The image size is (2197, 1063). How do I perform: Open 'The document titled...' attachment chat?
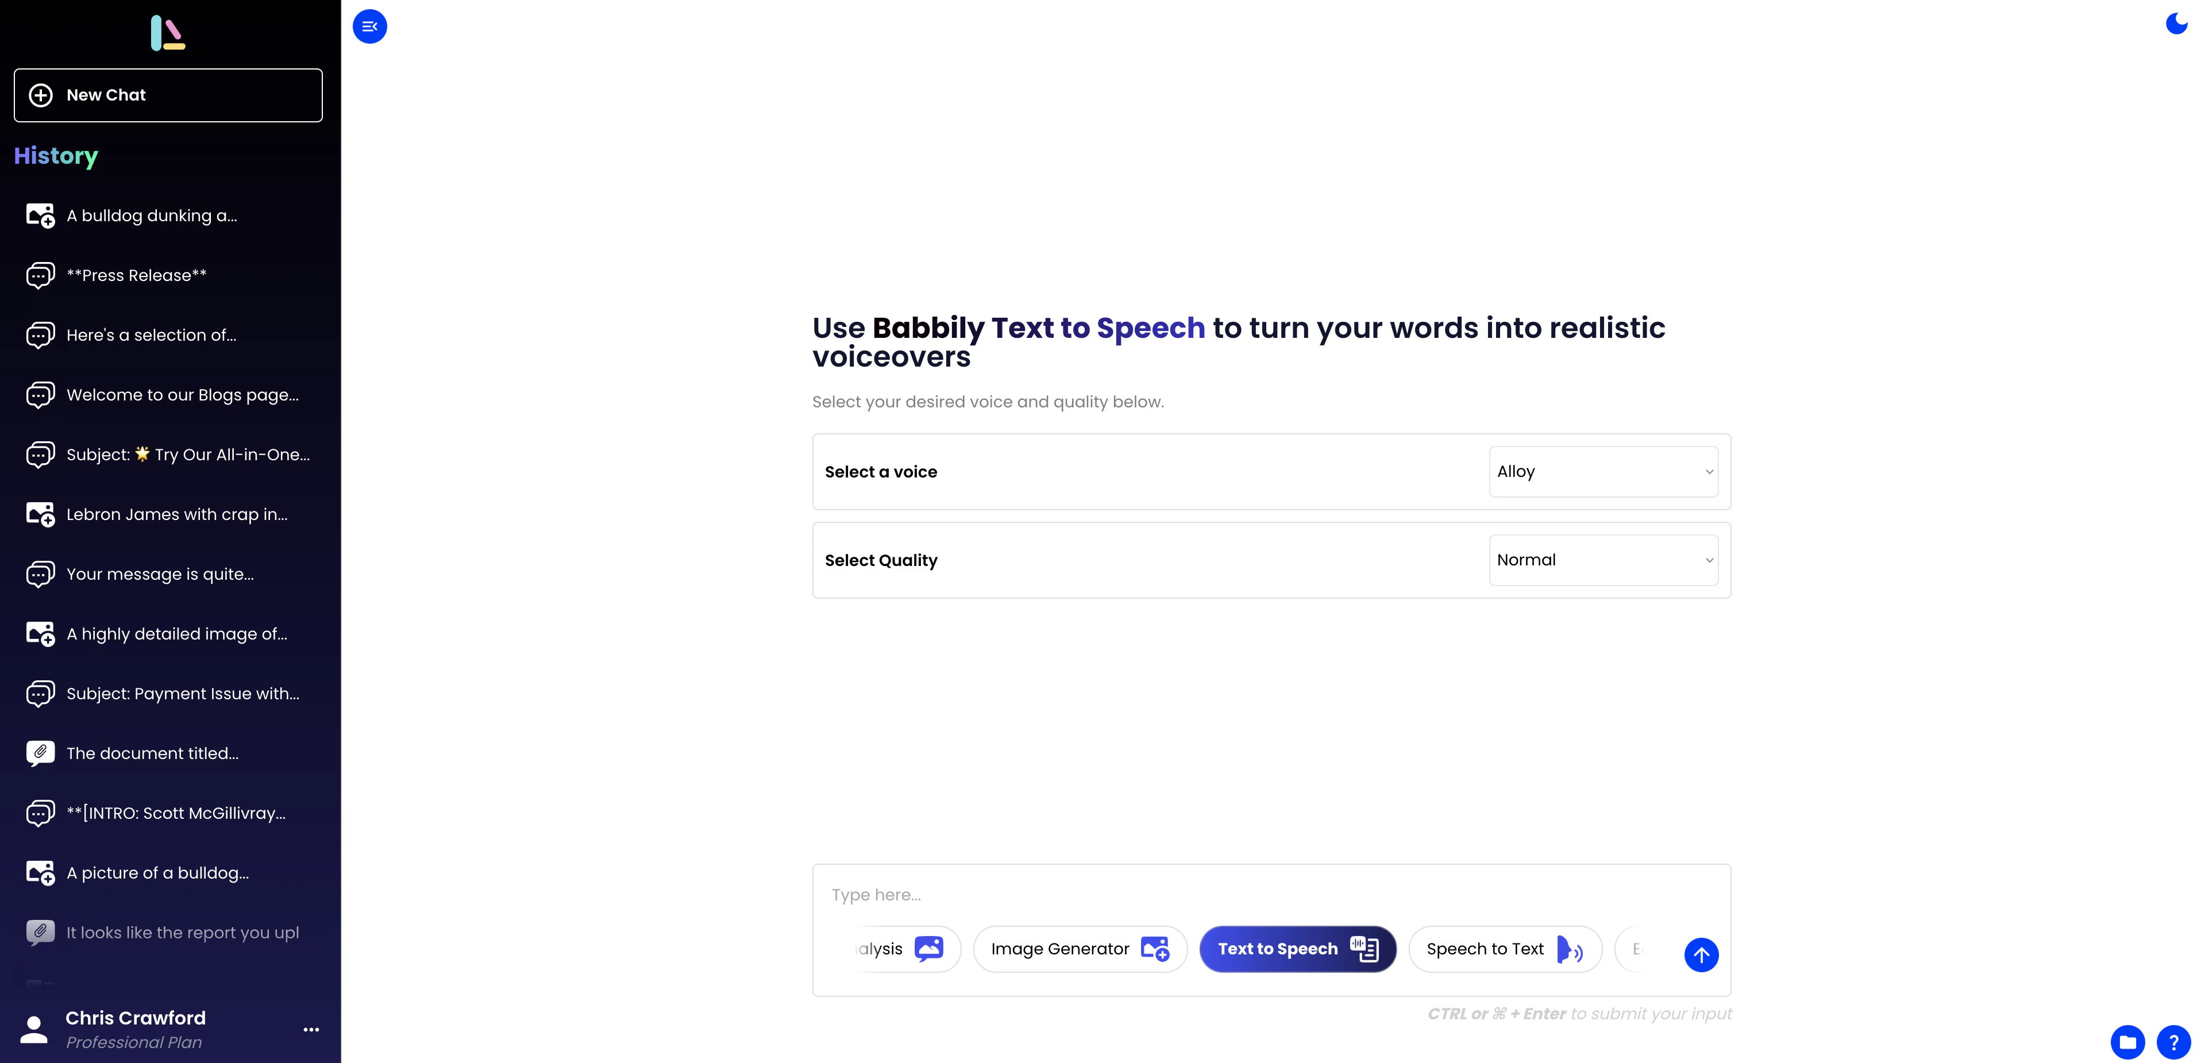click(153, 753)
